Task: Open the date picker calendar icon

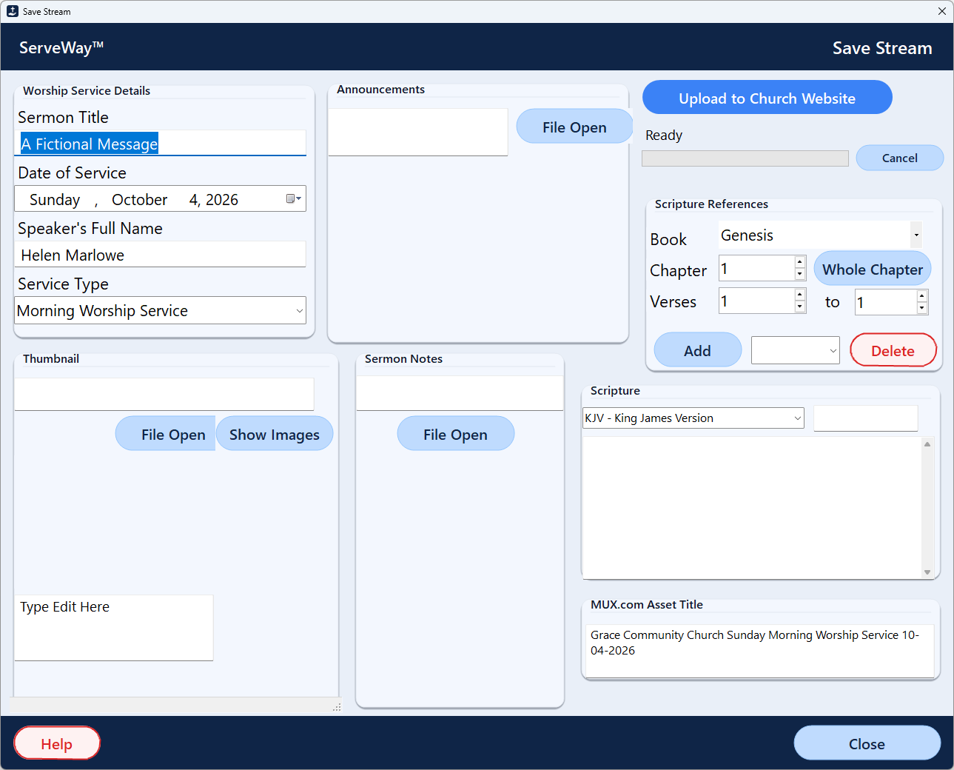Action: pos(294,198)
